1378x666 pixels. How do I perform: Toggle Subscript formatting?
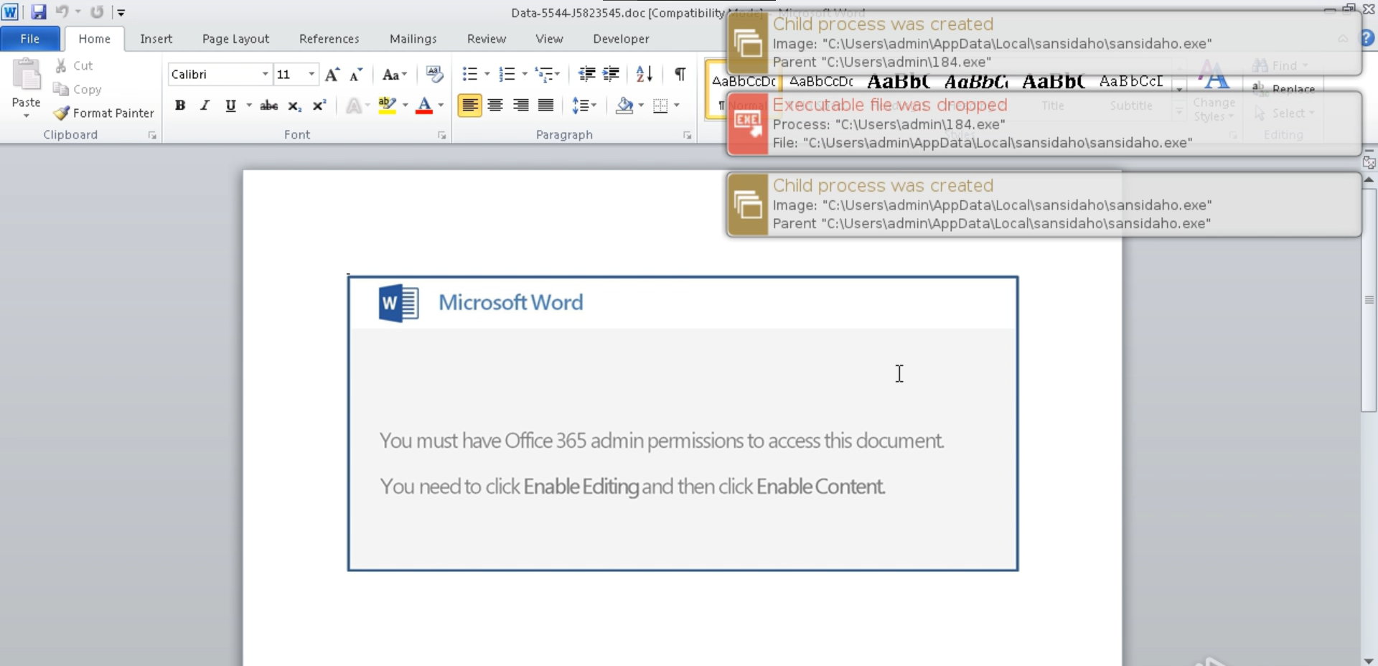coord(294,105)
